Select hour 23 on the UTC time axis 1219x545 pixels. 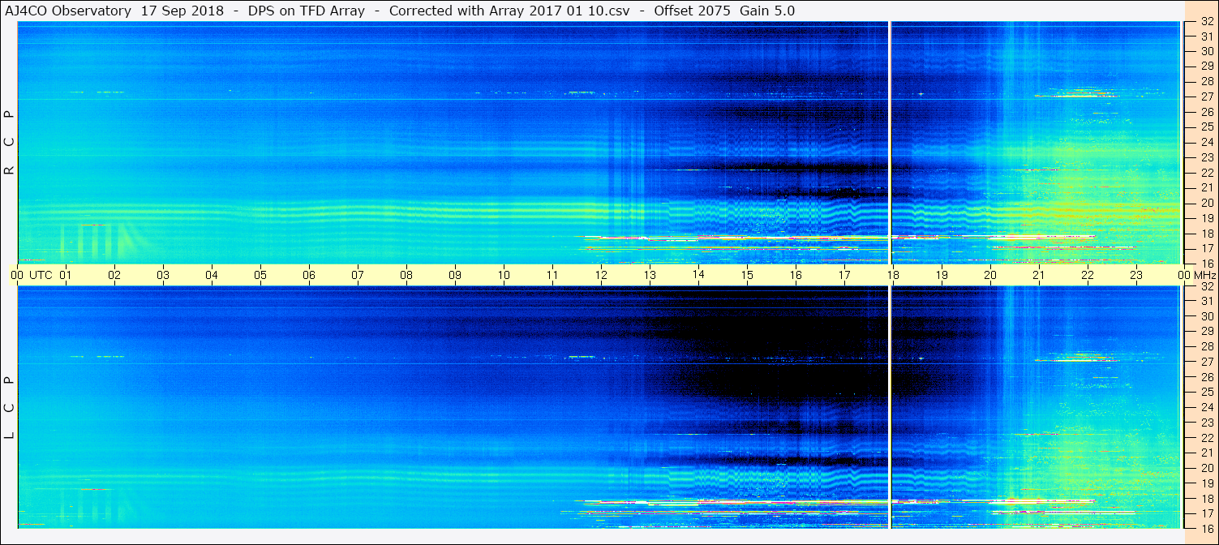coord(1136,275)
